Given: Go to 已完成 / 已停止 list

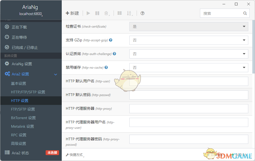Looking at the screenshot, I should 31,47.
